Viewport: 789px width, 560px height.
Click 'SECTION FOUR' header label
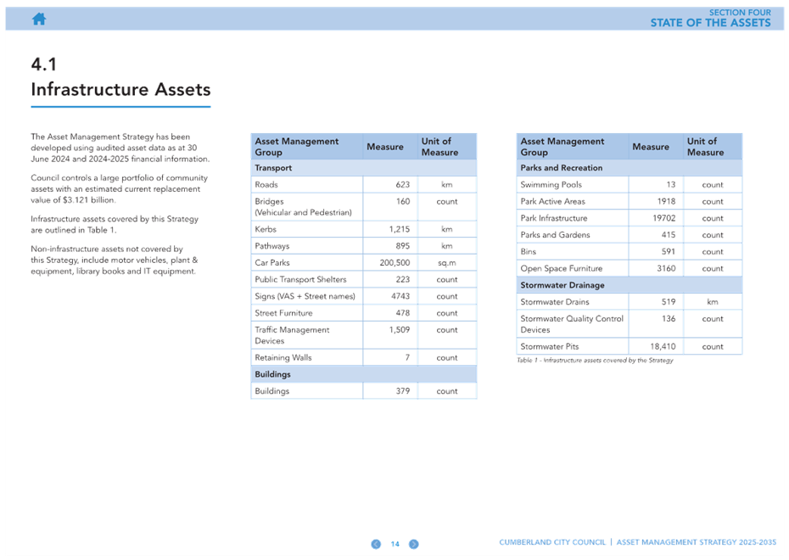740,12
